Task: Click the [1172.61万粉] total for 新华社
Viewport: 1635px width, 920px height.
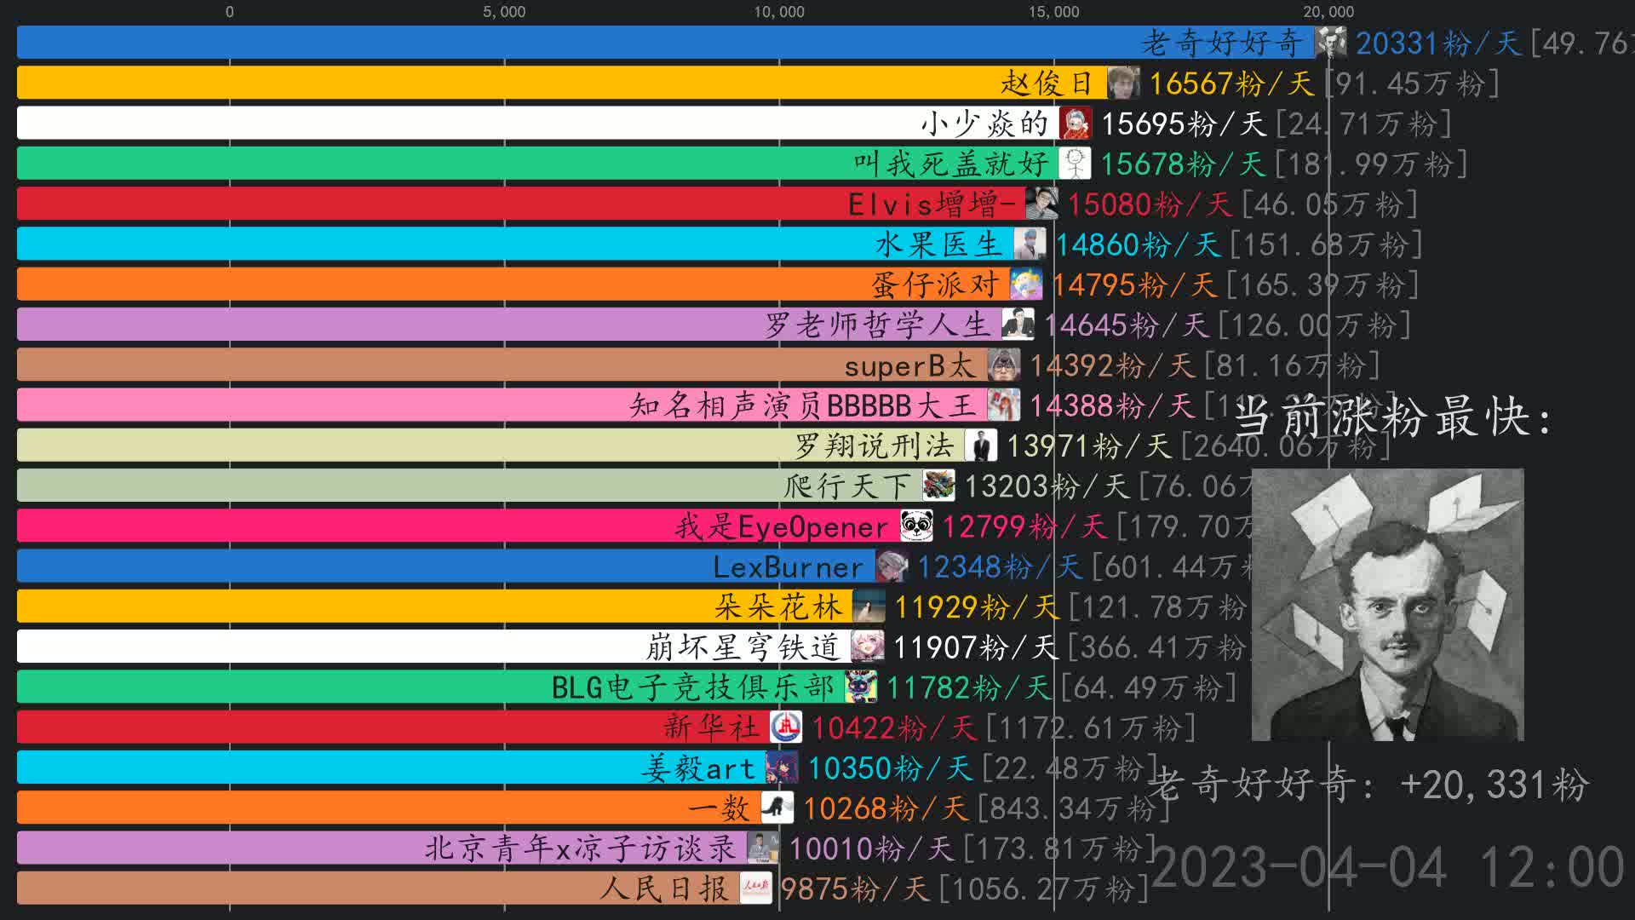Action: click(1092, 728)
